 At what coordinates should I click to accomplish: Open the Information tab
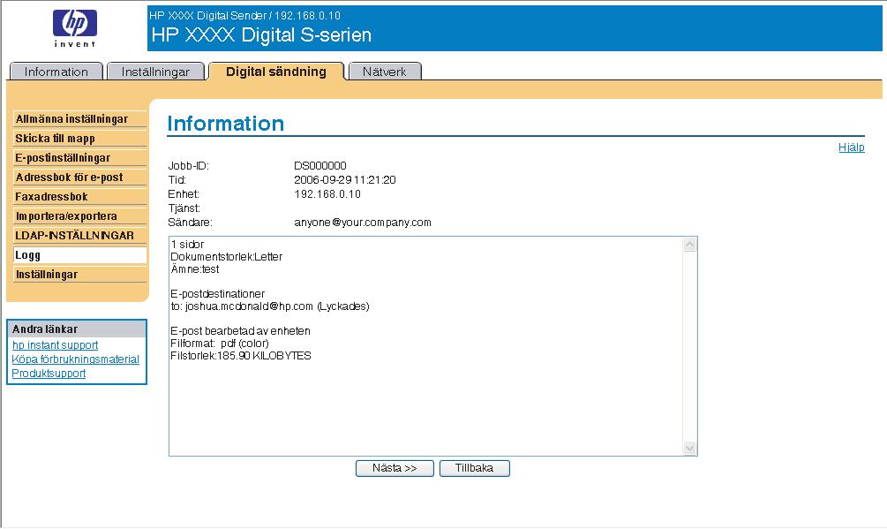(x=56, y=72)
